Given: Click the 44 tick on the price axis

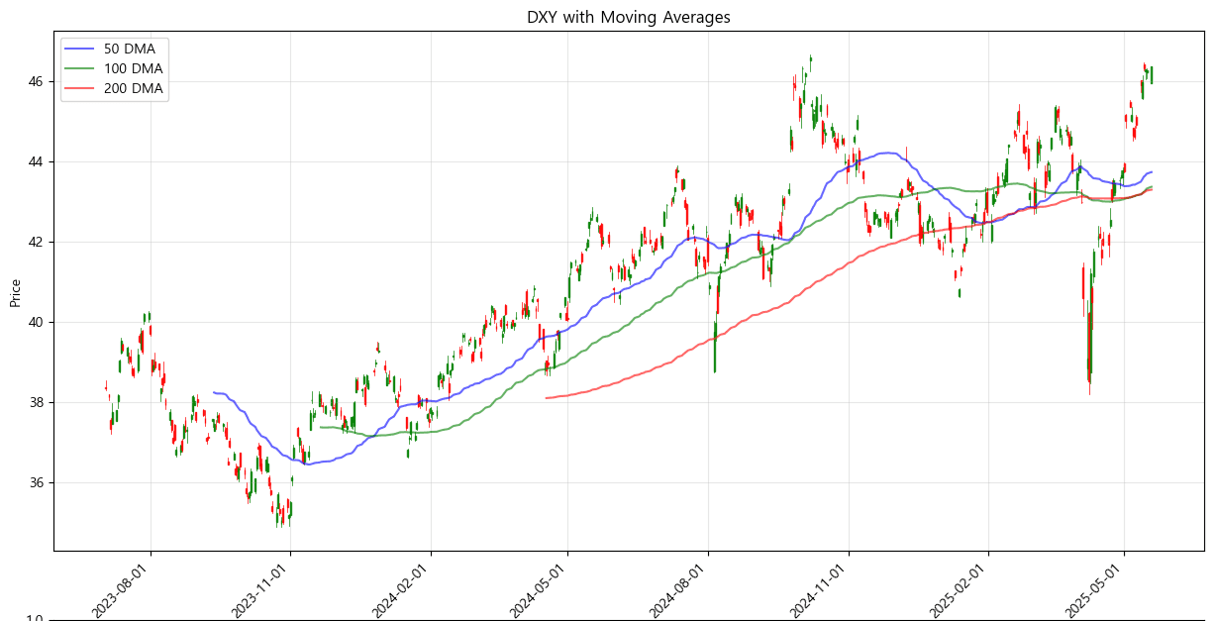Looking at the screenshot, I should tap(37, 161).
